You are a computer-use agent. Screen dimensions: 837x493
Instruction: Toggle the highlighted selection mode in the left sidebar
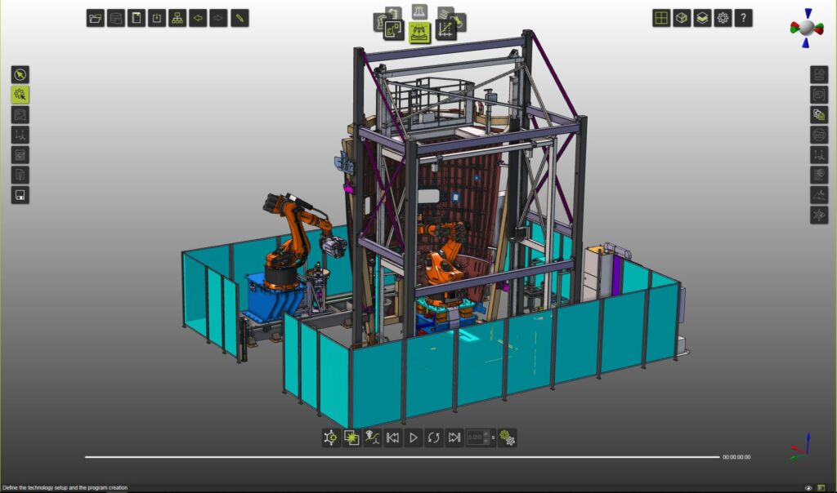20,95
